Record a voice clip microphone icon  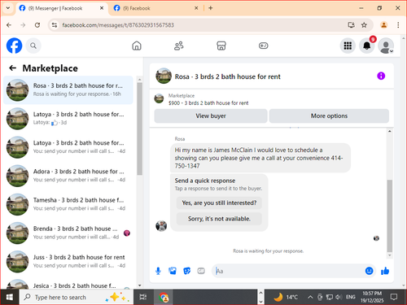click(158, 271)
